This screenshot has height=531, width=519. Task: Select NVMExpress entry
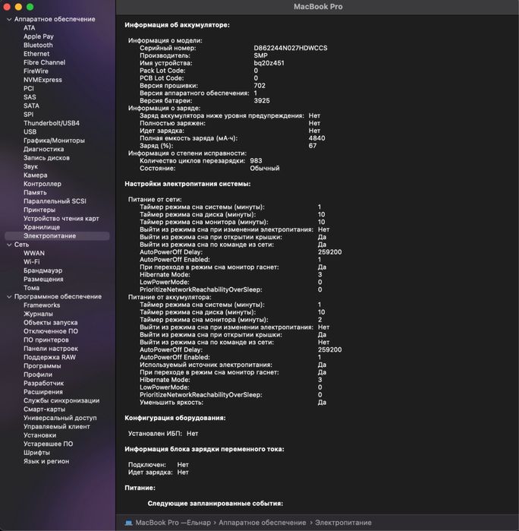(42, 80)
